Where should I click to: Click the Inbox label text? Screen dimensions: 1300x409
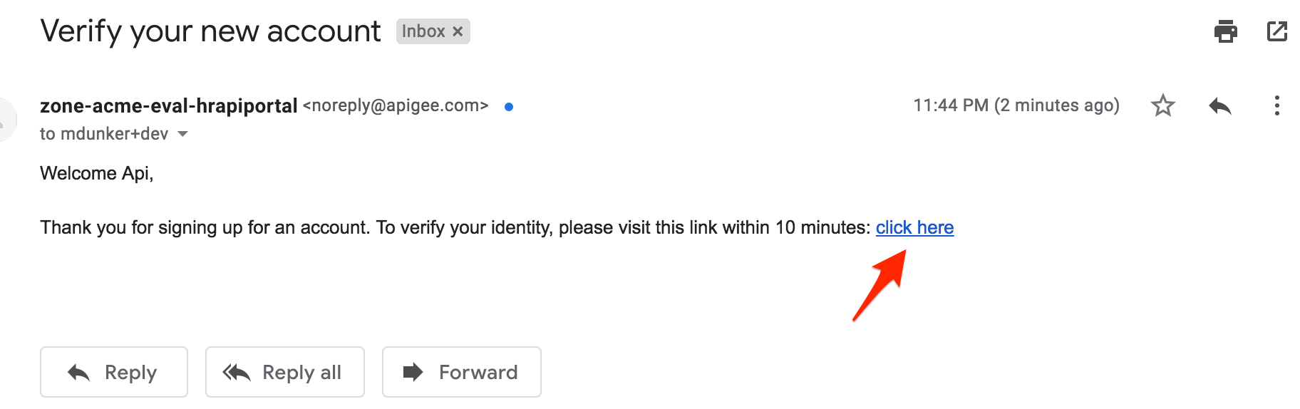pyautogui.click(x=423, y=31)
